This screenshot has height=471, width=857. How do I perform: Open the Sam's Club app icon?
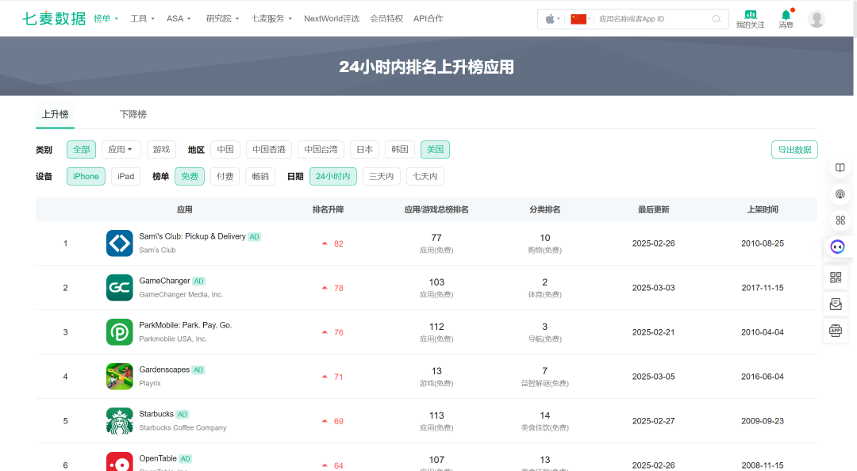click(120, 243)
